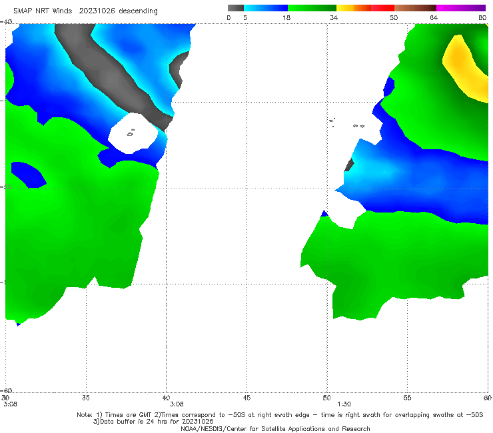Viewport: 493px width, 433px height.
Task: Click the NOAA/NESDIS Center for Satellite Applications credit
Action: (275, 428)
